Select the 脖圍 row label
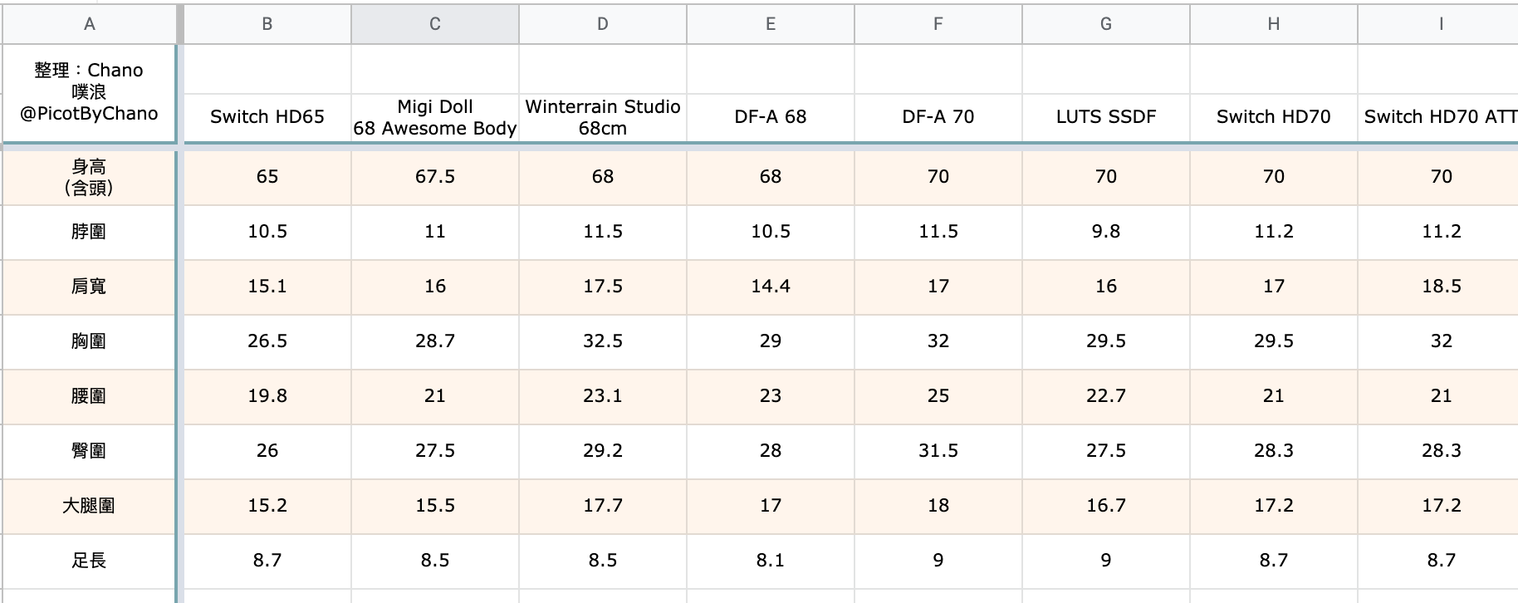The height and width of the screenshot is (603, 1518). [x=89, y=232]
